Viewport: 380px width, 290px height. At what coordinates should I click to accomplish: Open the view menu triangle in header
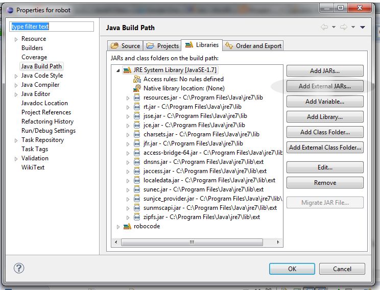coord(363,27)
